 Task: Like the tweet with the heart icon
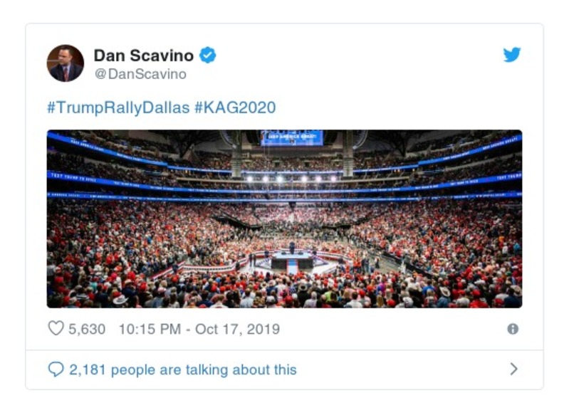coord(56,329)
